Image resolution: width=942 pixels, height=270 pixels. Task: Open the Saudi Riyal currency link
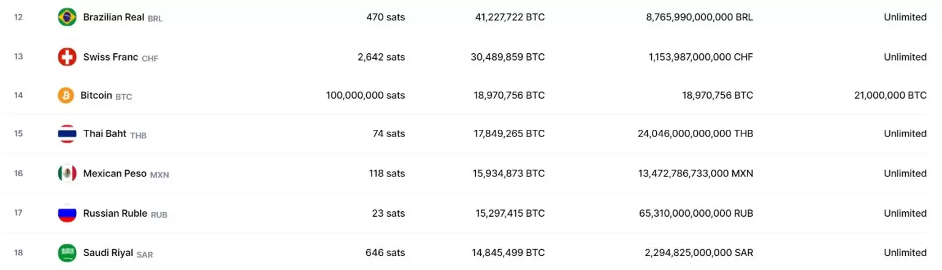click(x=109, y=252)
